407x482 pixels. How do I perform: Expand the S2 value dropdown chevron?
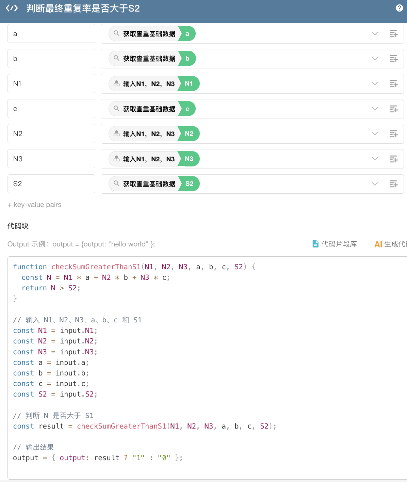[375, 184]
